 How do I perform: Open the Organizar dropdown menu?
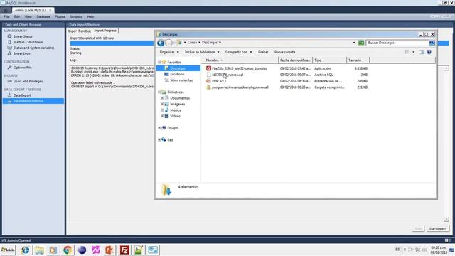pyautogui.click(x=169, y=52)
